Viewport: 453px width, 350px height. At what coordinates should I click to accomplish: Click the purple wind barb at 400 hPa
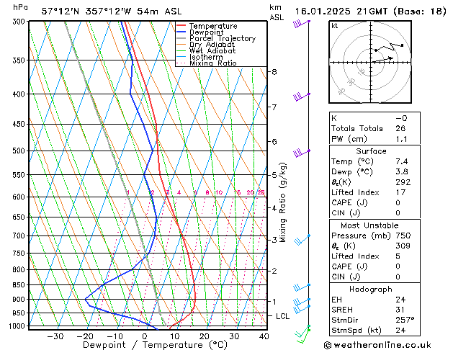pos(300,96)
